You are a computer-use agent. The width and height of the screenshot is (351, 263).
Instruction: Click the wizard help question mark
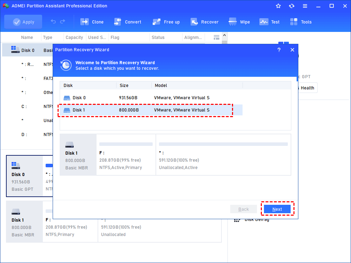[279, 50]
